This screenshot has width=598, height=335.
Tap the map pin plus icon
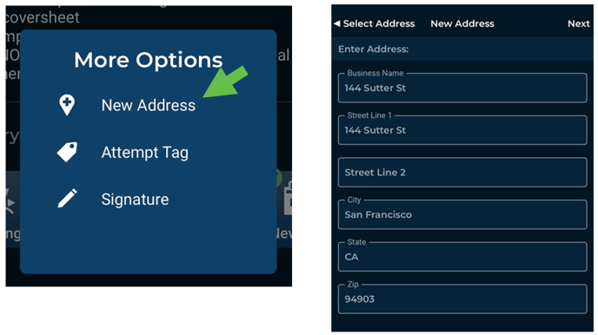[67, 105]
